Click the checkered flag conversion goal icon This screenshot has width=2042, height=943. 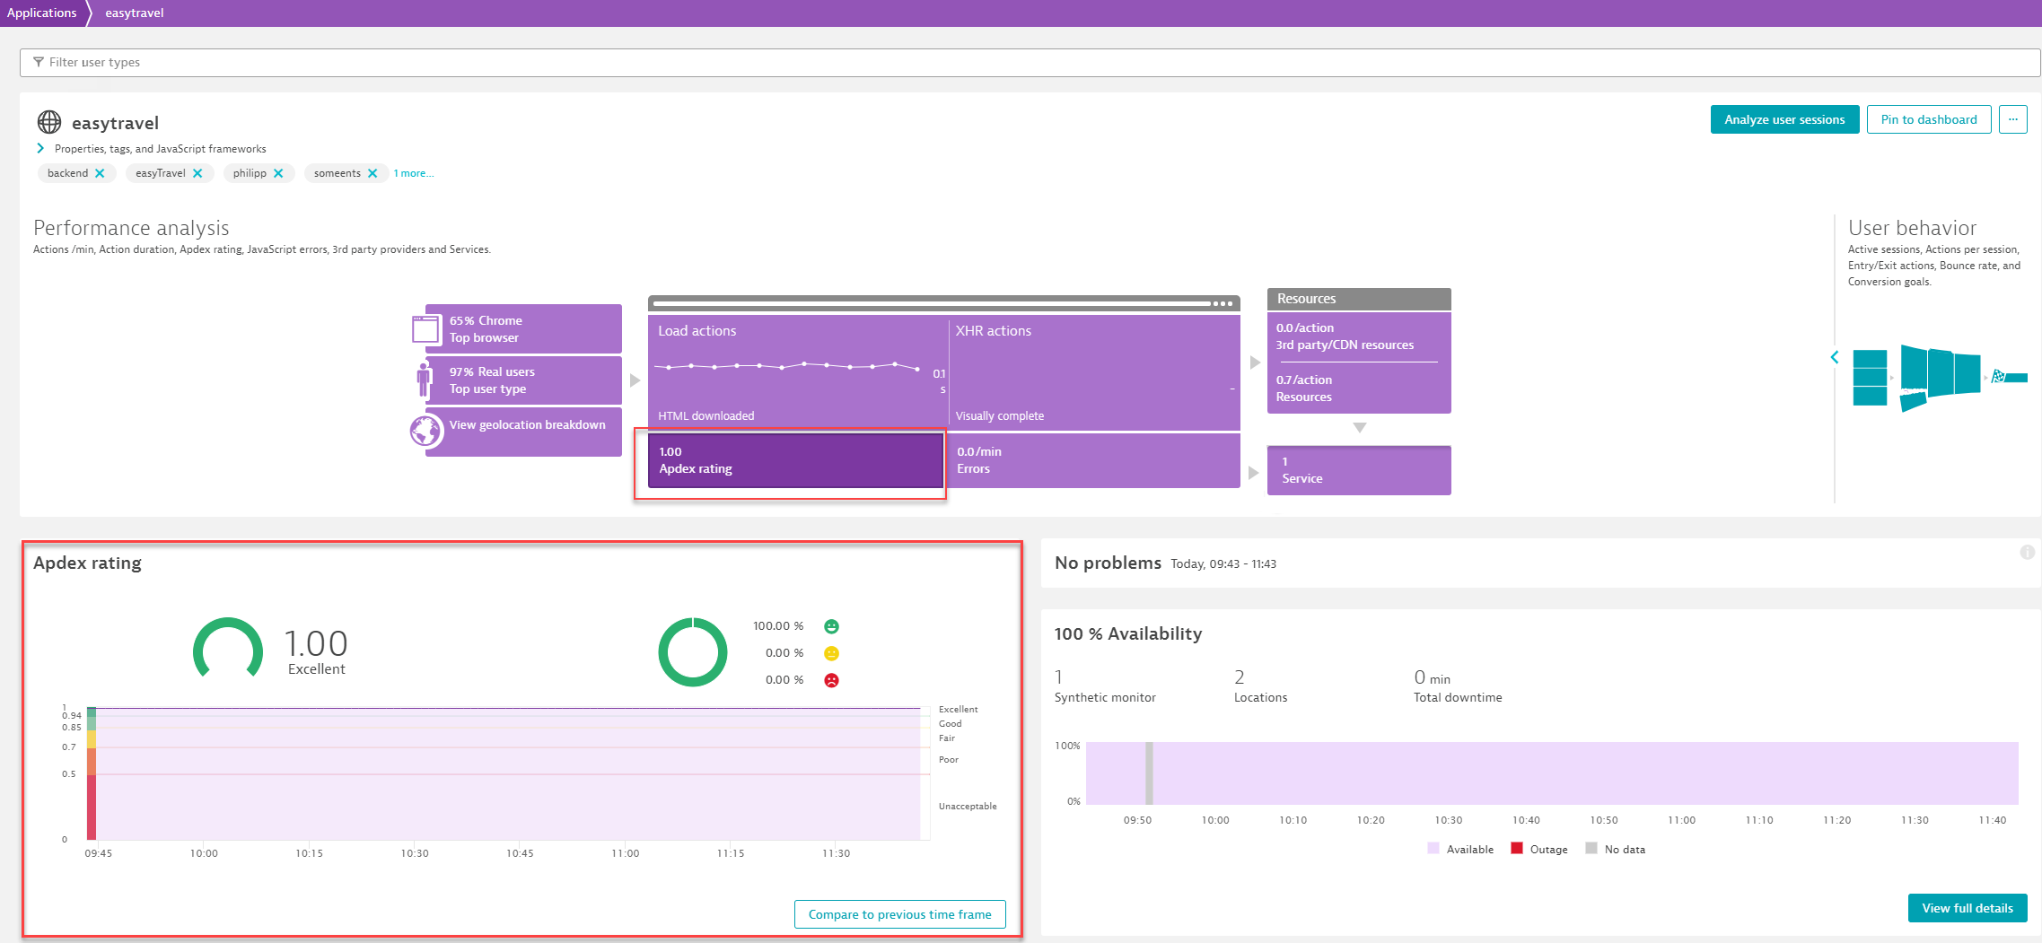(x=1998, y=376)
